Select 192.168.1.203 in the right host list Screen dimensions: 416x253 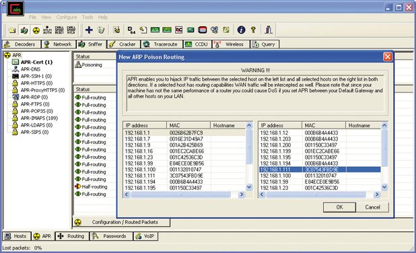coord(320,139)
